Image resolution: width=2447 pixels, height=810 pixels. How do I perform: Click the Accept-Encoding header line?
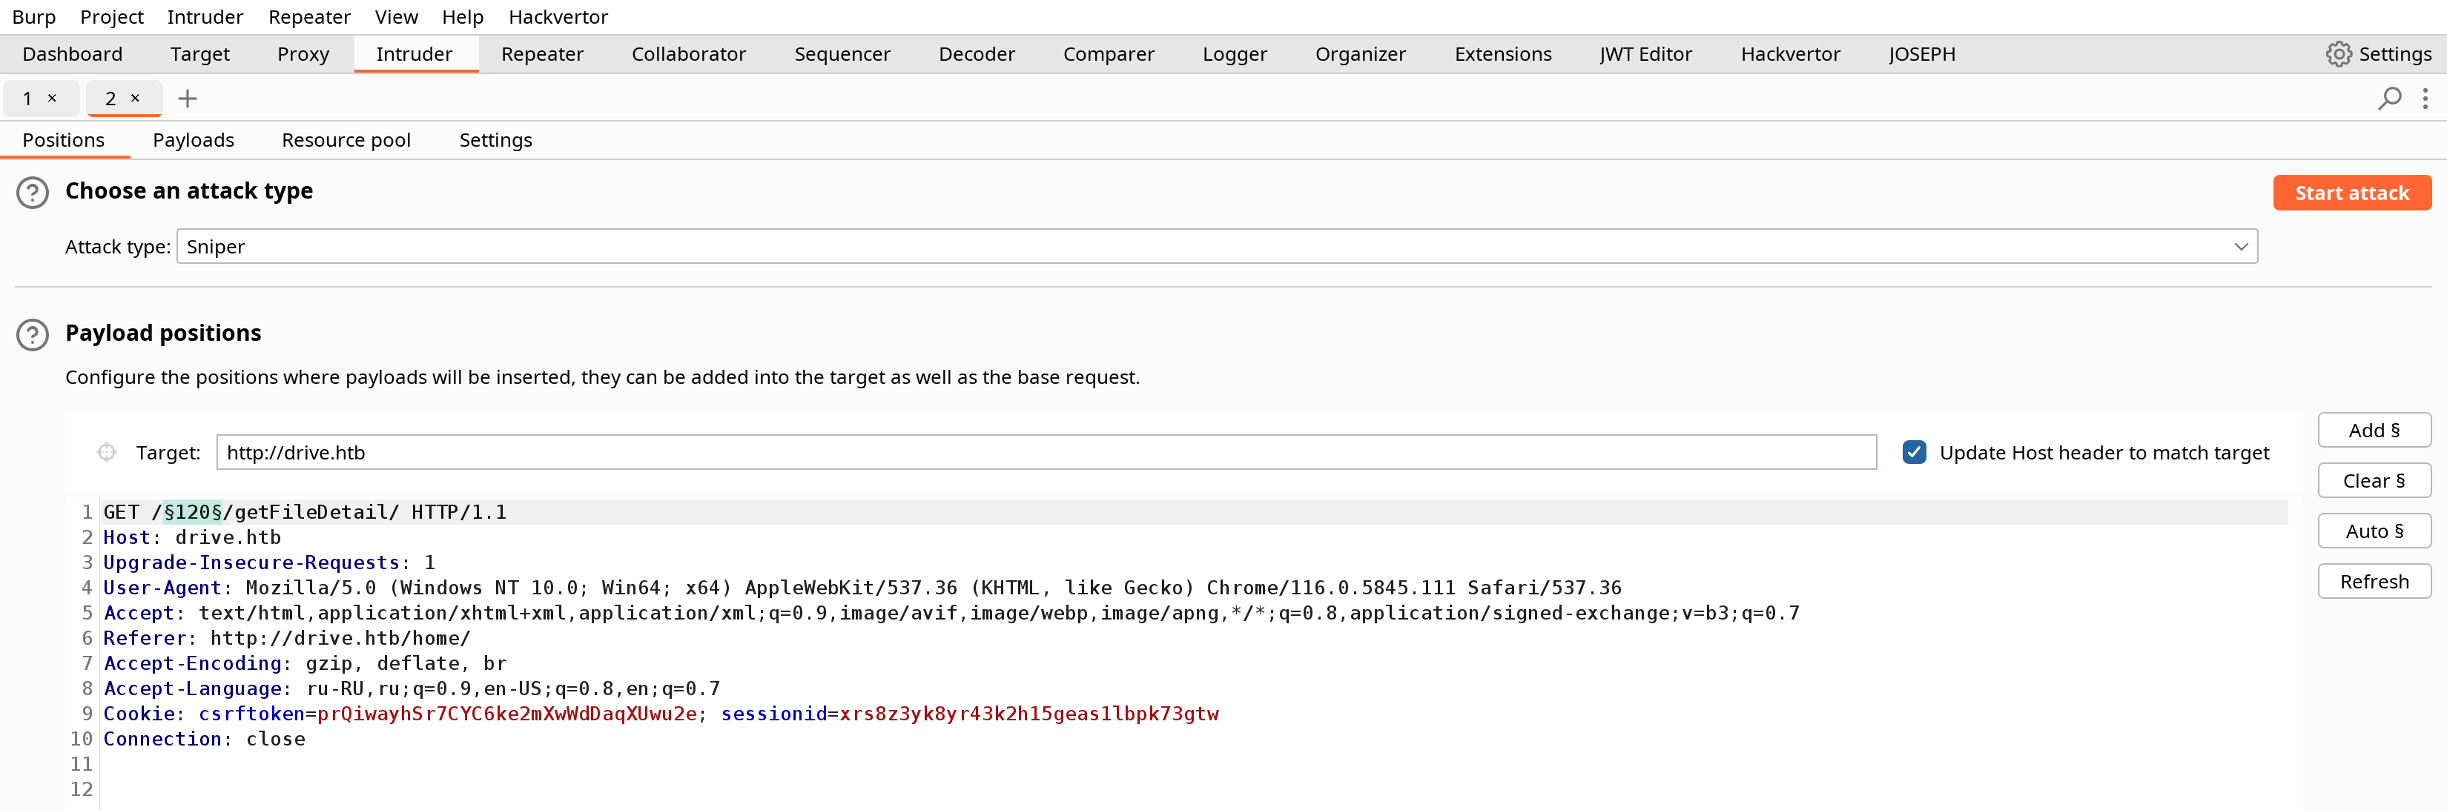305,664
